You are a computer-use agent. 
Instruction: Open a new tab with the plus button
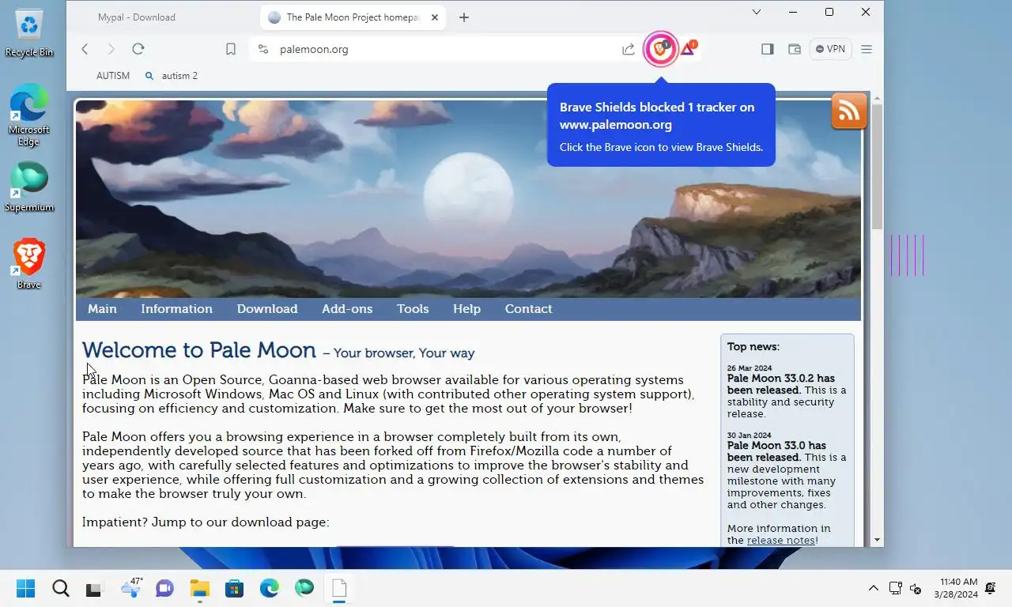(464, 17)
